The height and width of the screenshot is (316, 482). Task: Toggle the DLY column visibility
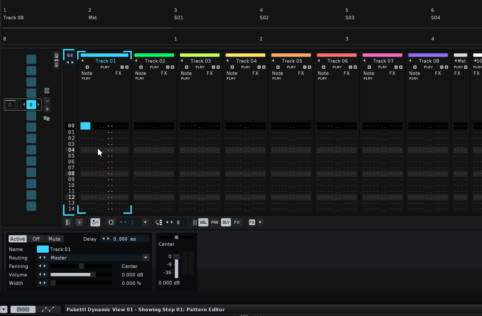click(x=226, y=222)
